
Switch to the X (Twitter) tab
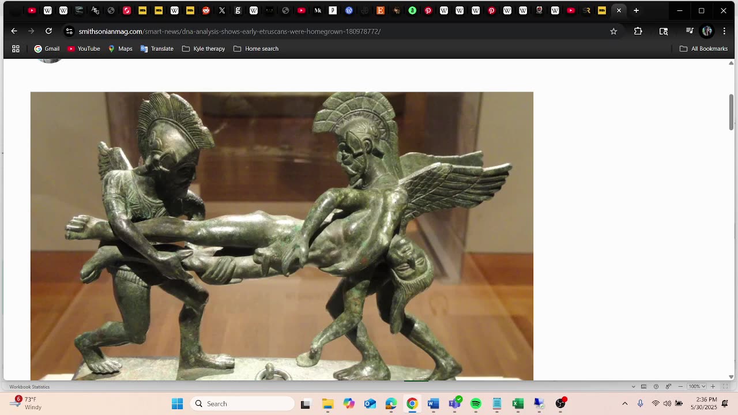pyautogui.click(x=222, y=10)
